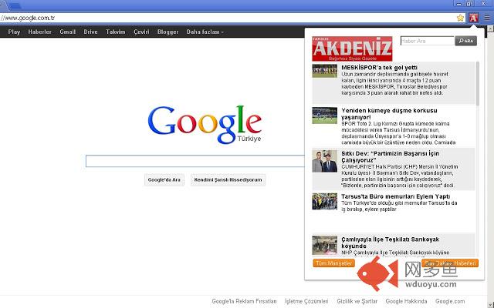Image resolution: width=494 pixels, height=308 pixels.
Task: Click the Google'da Ara button
Action: [x=164, y=179]
